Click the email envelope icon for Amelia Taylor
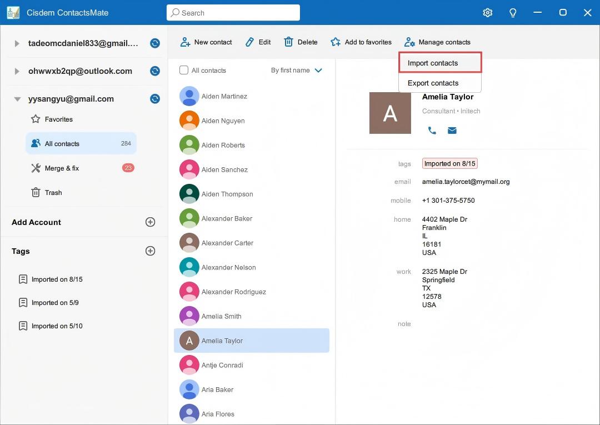The width and height of the screenshot is (600, 425). click(452, 131)
